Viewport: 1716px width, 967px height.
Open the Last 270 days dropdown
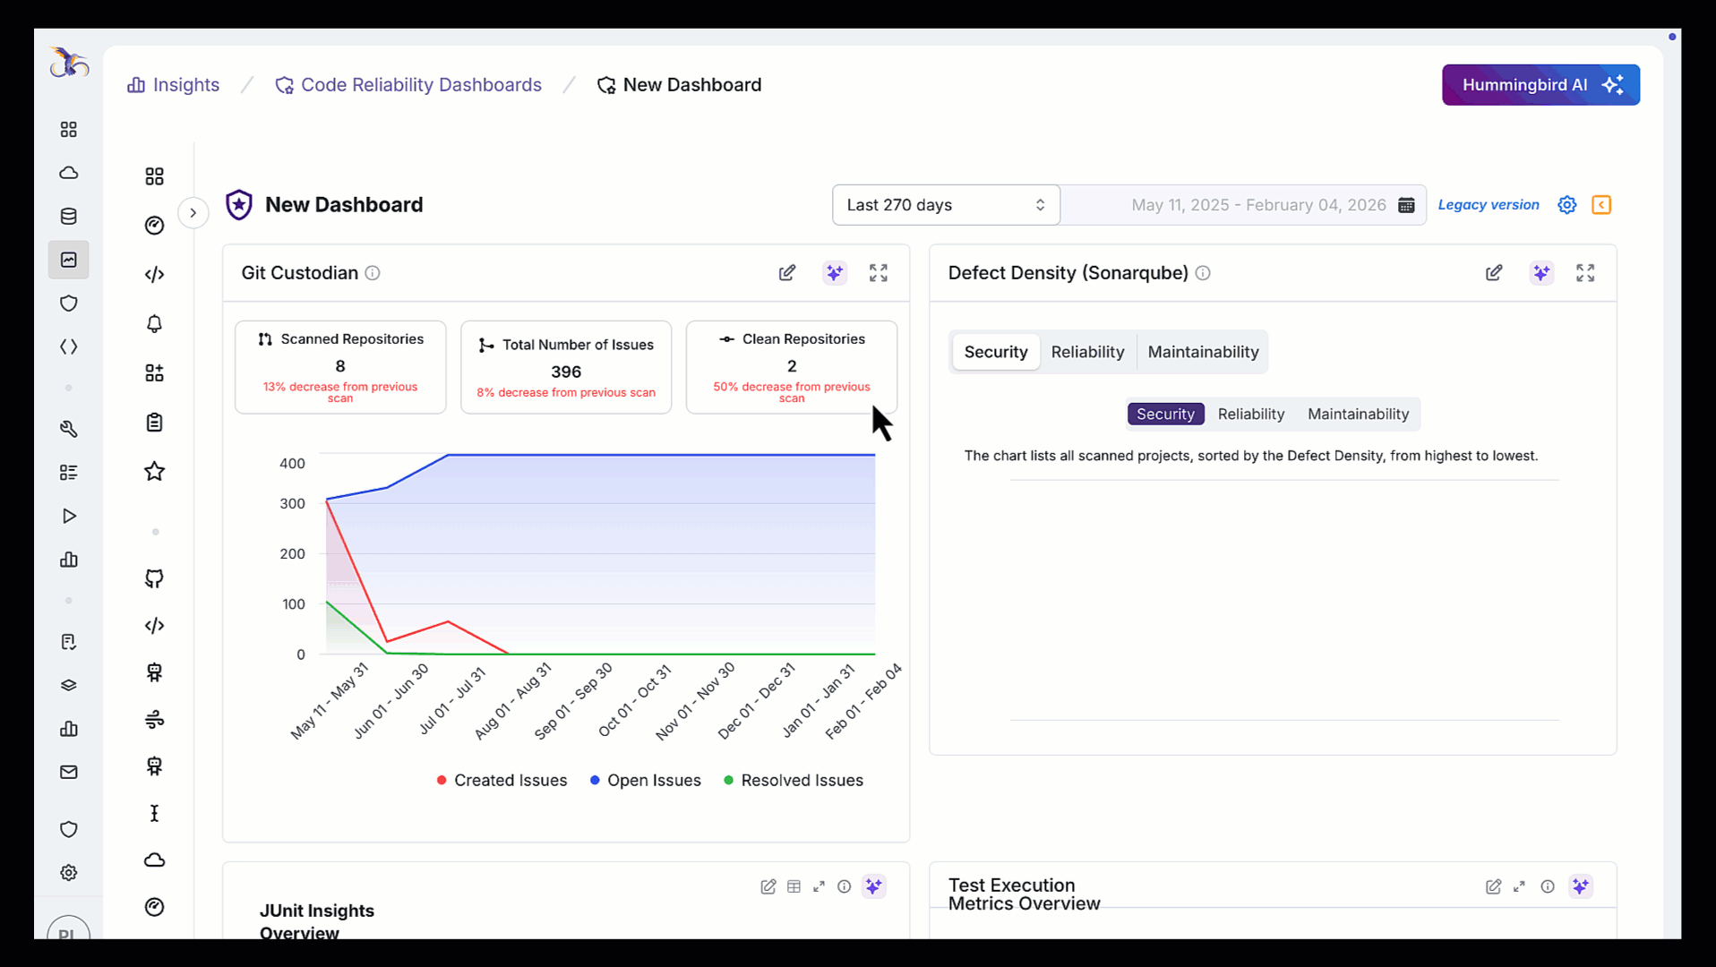tap(945, 205)
